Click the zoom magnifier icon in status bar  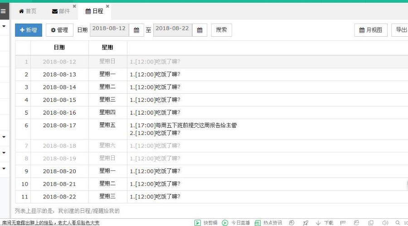(398, 223)
